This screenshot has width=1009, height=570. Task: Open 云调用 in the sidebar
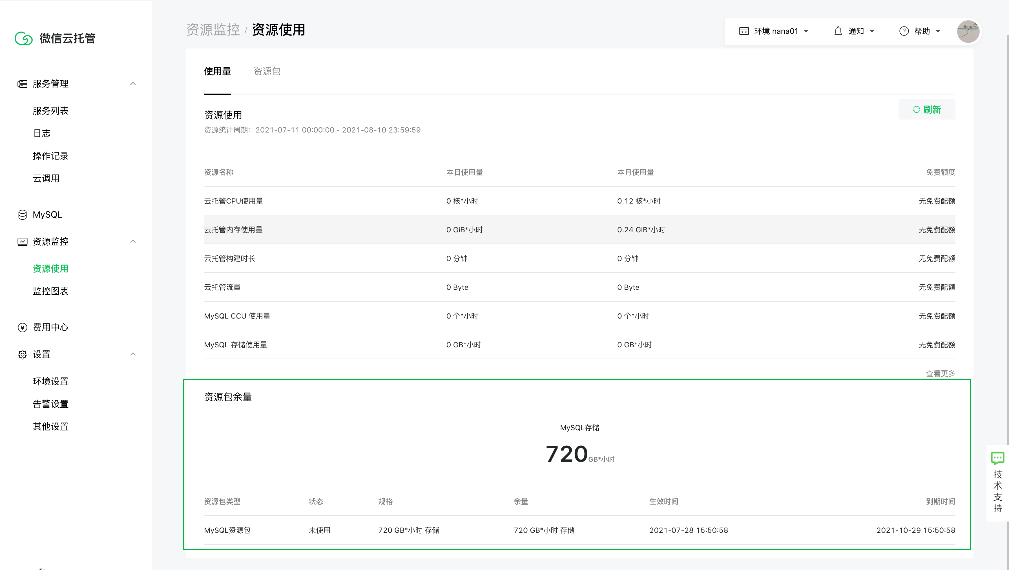click(x=46, y=179)
